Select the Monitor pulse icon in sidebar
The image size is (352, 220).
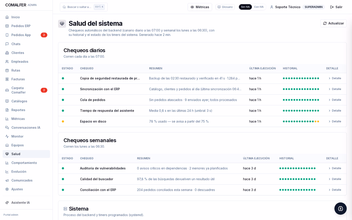point(7,136)
